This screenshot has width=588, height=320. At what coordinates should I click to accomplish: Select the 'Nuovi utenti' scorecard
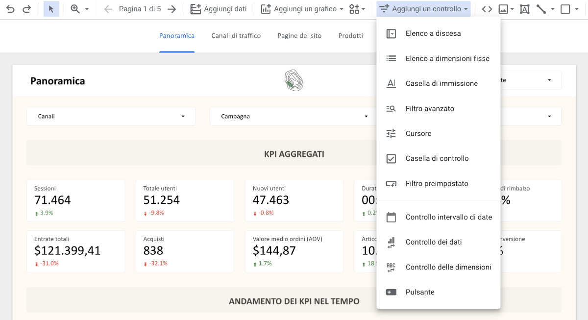pos(294,200)
